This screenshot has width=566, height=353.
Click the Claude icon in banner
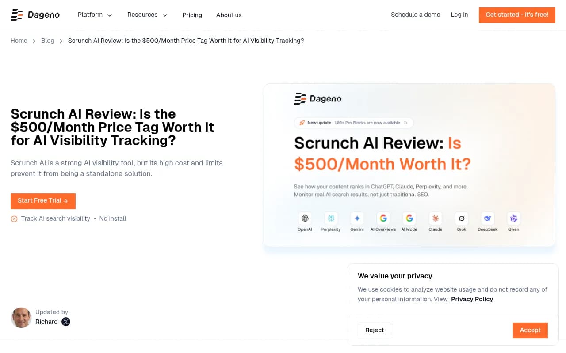tap(436, 218)
